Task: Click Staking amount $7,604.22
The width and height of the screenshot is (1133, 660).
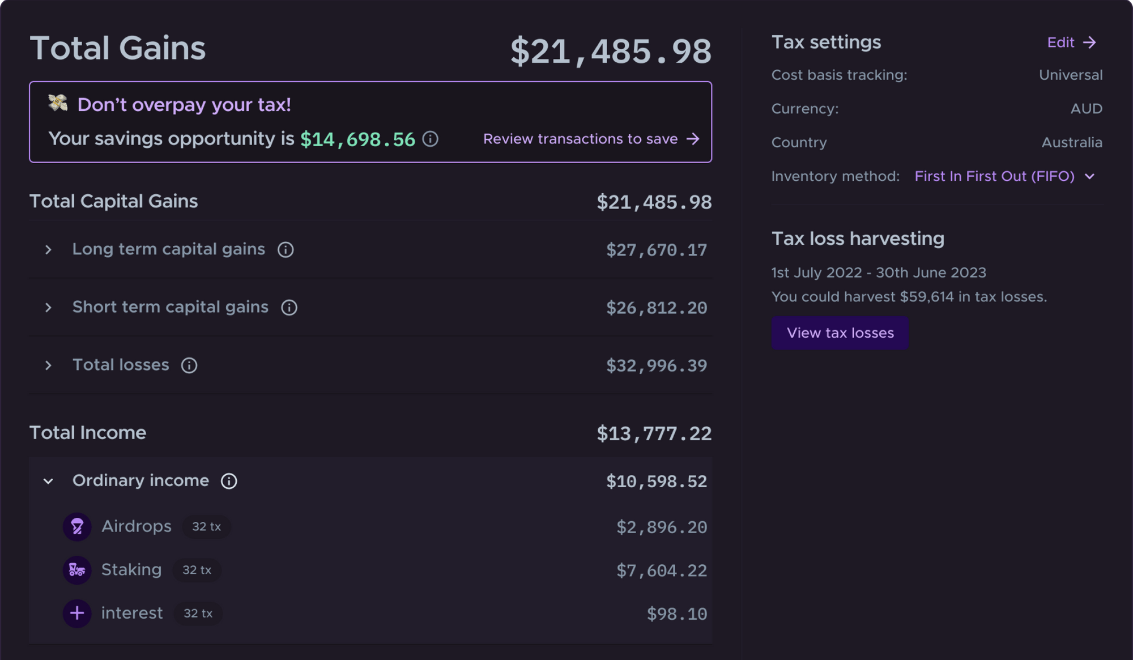Action: (x=662, y=570)
